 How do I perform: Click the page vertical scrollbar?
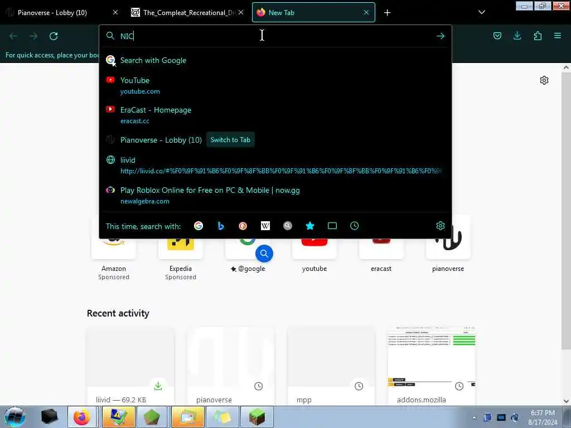(x=566, y=211)
